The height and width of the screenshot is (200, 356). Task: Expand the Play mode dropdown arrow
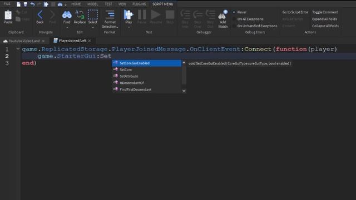coord(128,27)
